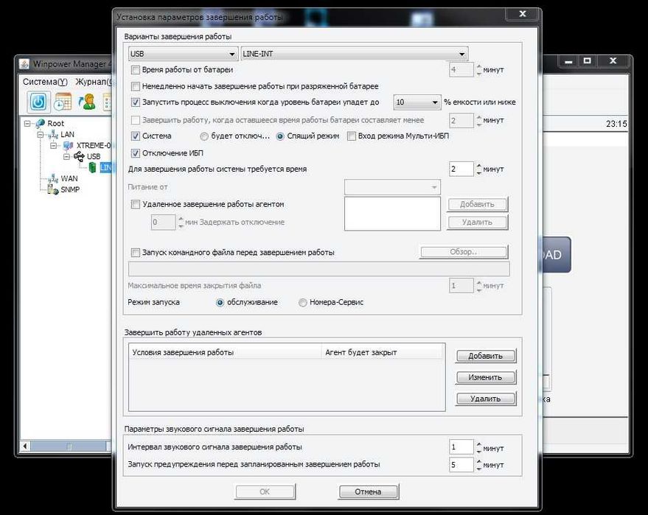Uncheck the Отключение ИБП checkbox
The height and width of the screenshot is (515, 648).
pyautogui.click(x=136, y=153)
